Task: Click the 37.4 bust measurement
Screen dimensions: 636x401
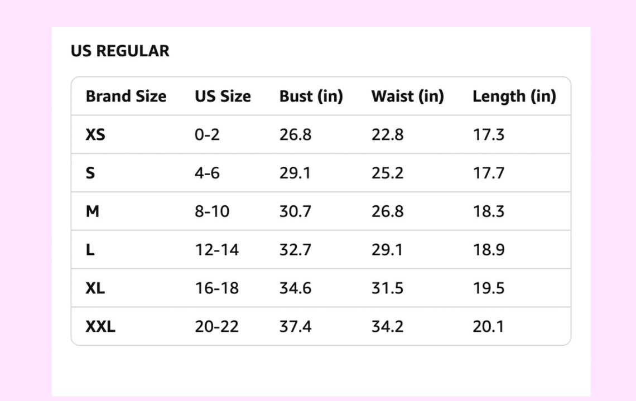Action: [x=295, y=326]
